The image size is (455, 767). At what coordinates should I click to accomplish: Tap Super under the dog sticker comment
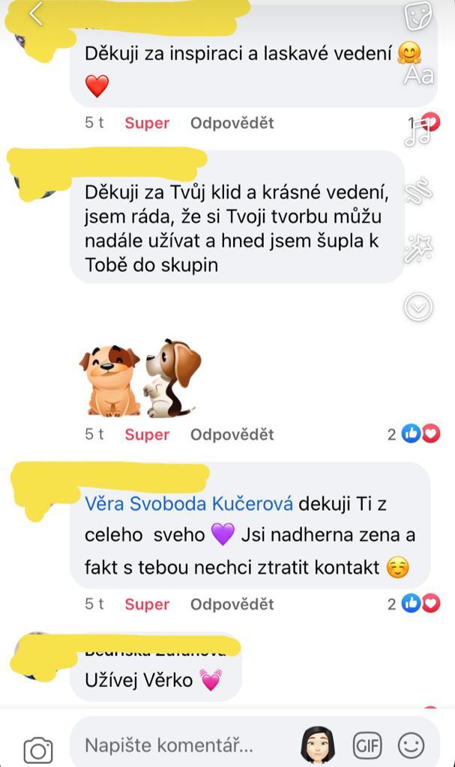click(x=147, y=434)
